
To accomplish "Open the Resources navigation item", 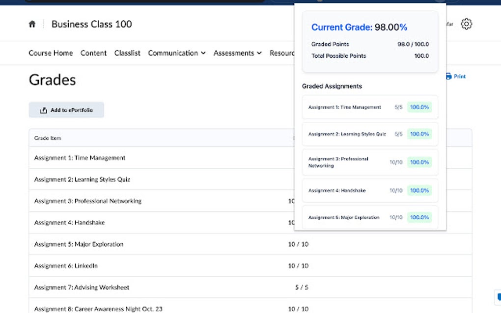I will coord(284,53).
